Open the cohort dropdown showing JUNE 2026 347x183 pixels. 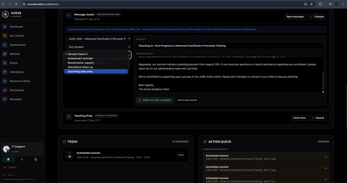98,39
